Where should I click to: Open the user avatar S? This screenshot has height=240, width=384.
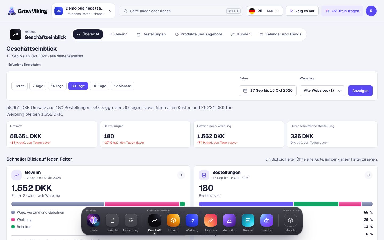click(x=371, y=11)
